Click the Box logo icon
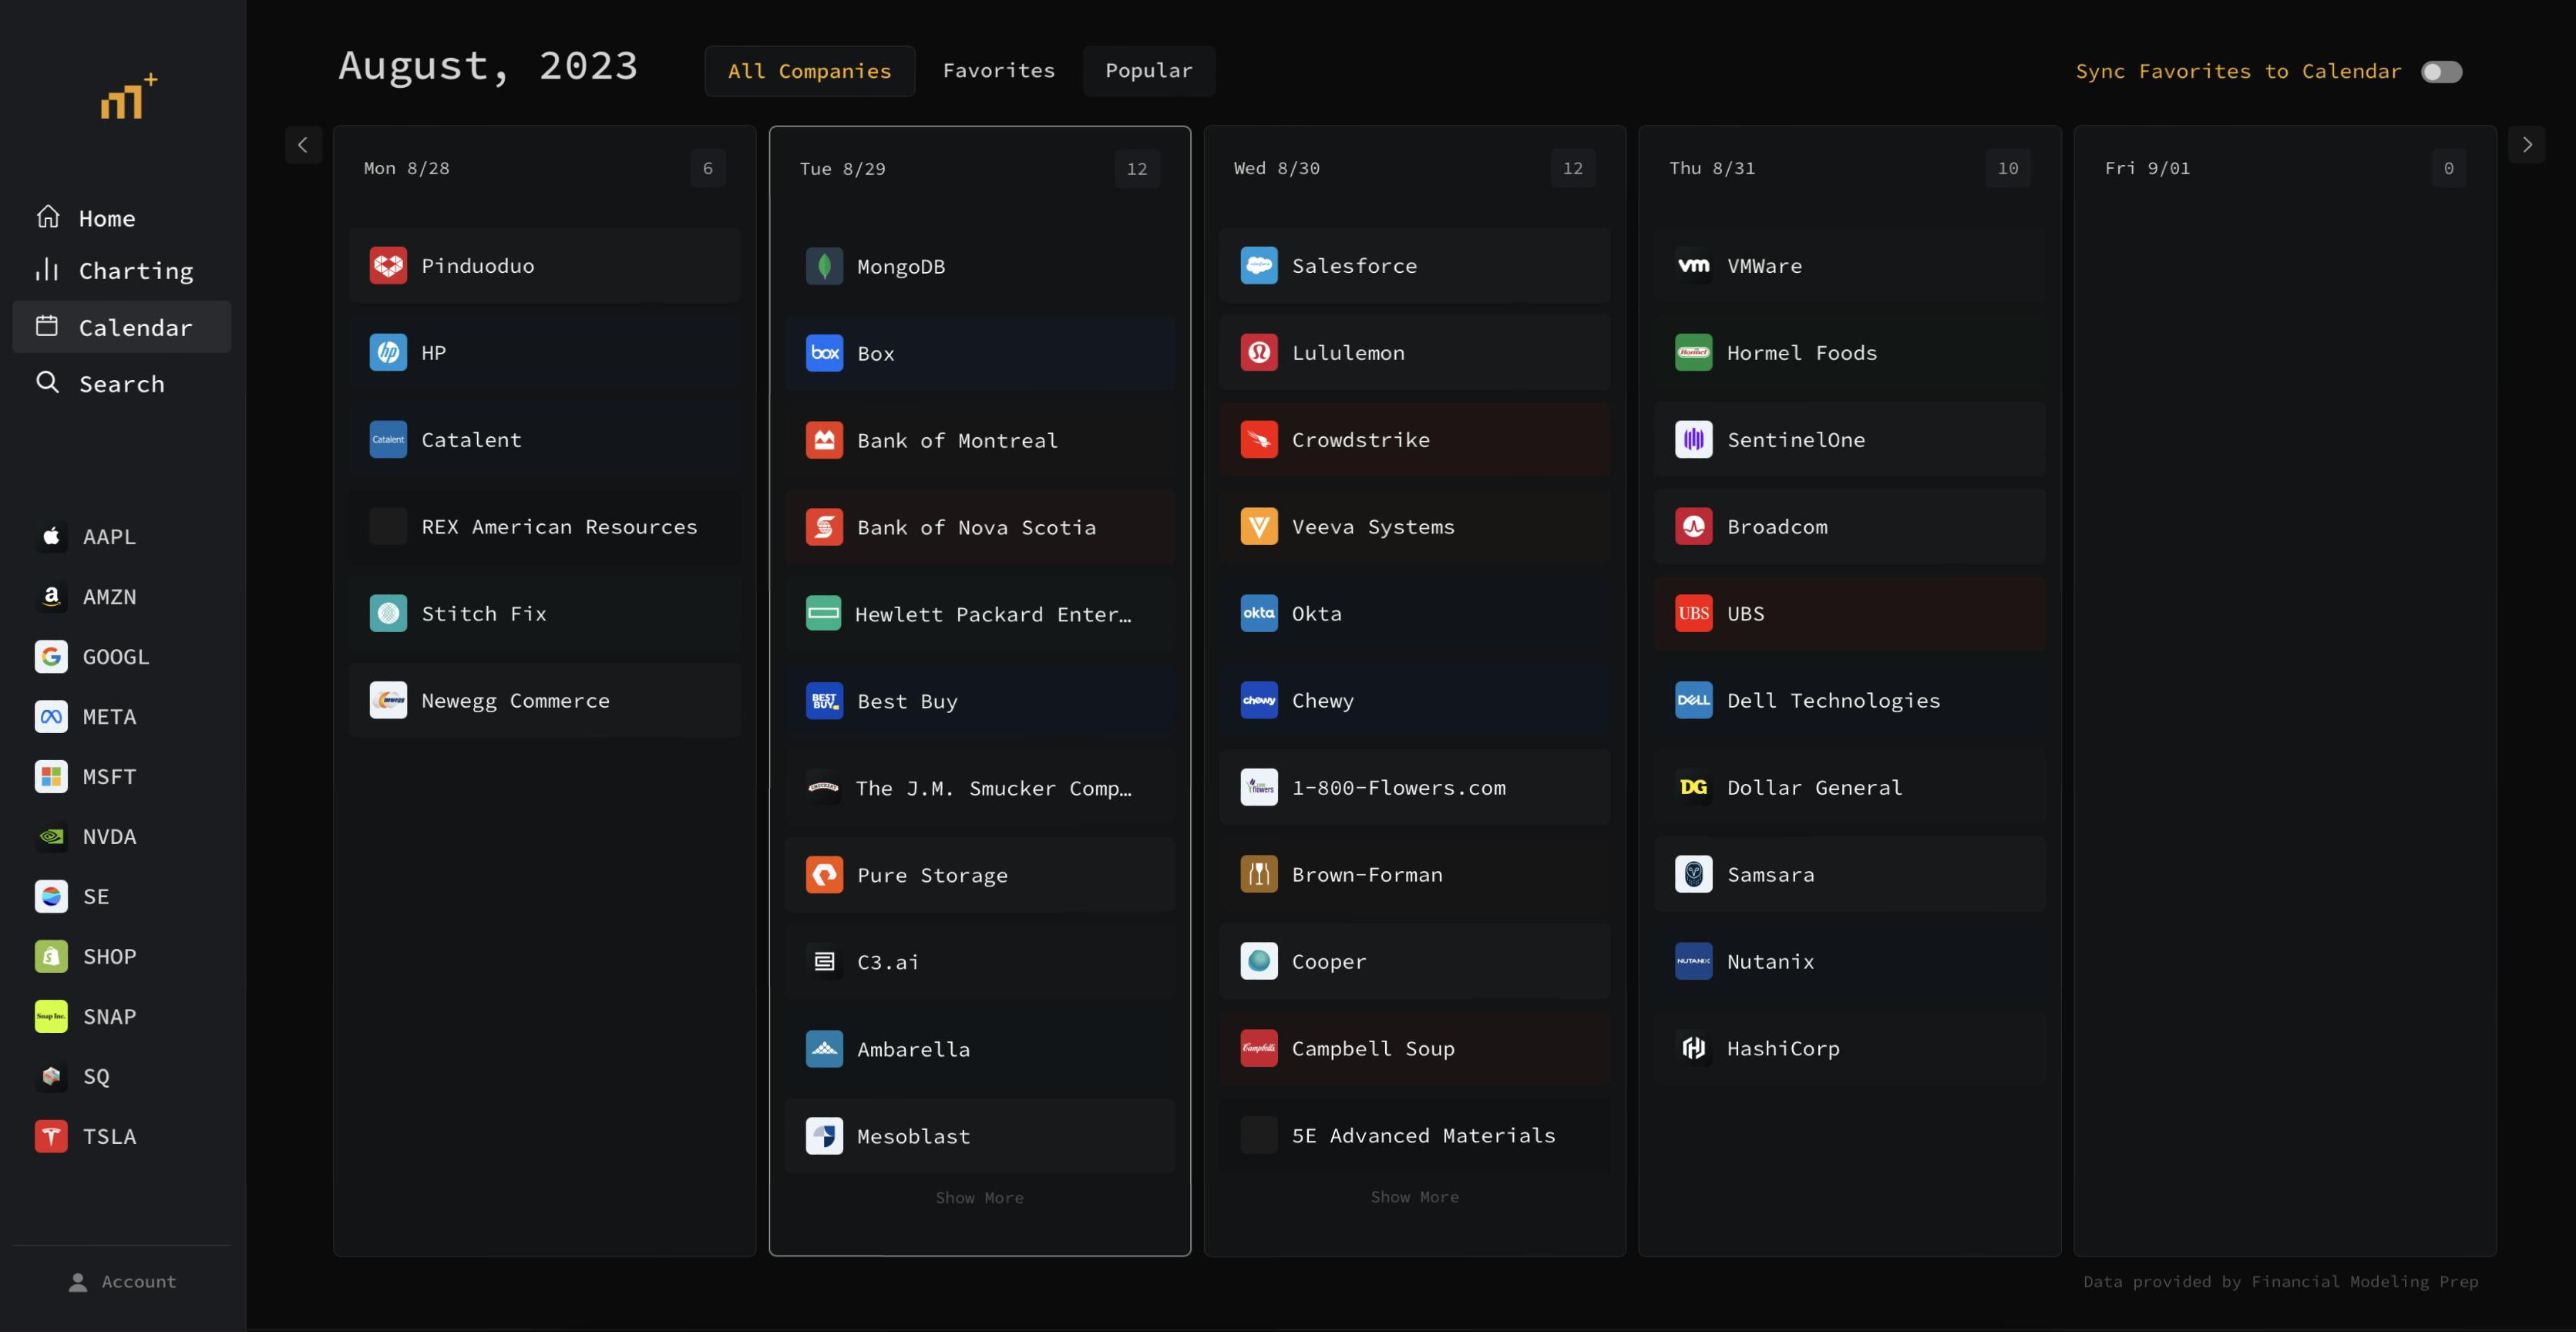 [824, 354]
